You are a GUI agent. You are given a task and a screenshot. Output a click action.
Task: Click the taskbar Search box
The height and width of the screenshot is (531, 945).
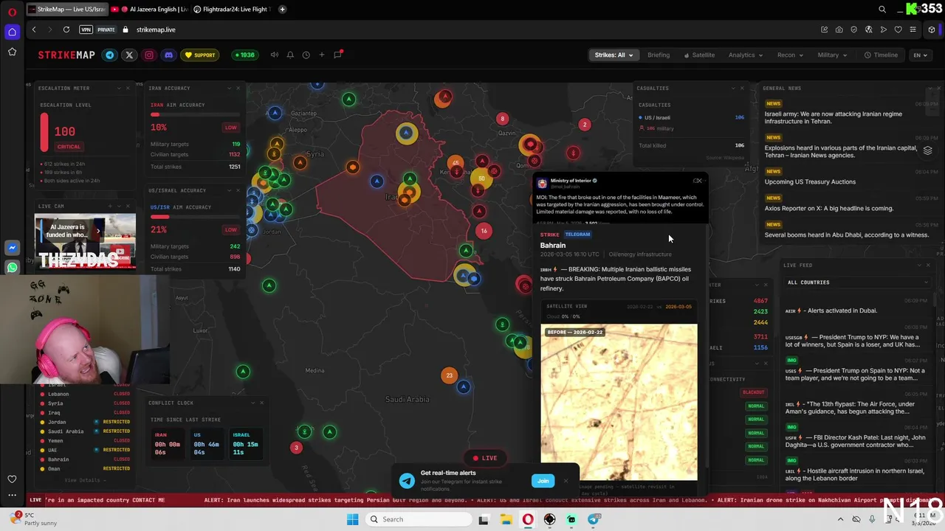[x=419, y=519]
